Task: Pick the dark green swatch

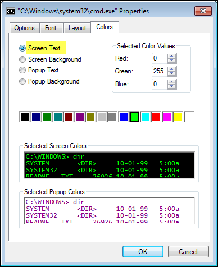Action: pos(47,117)
